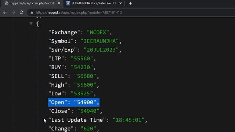This screenshot has width=235, height=132.
Task: Click the "High" key
Action: 58,85
